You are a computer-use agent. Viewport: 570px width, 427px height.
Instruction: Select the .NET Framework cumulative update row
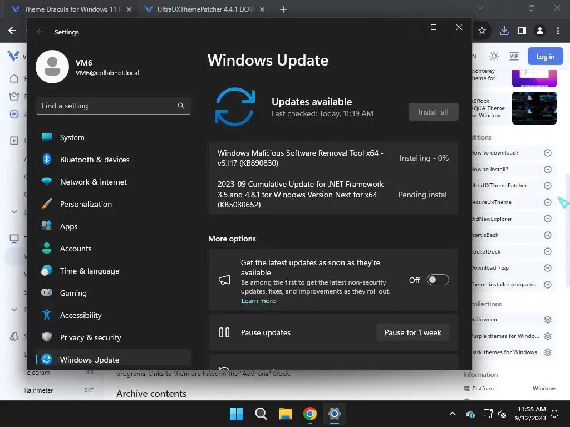click(x=333, y=194)
